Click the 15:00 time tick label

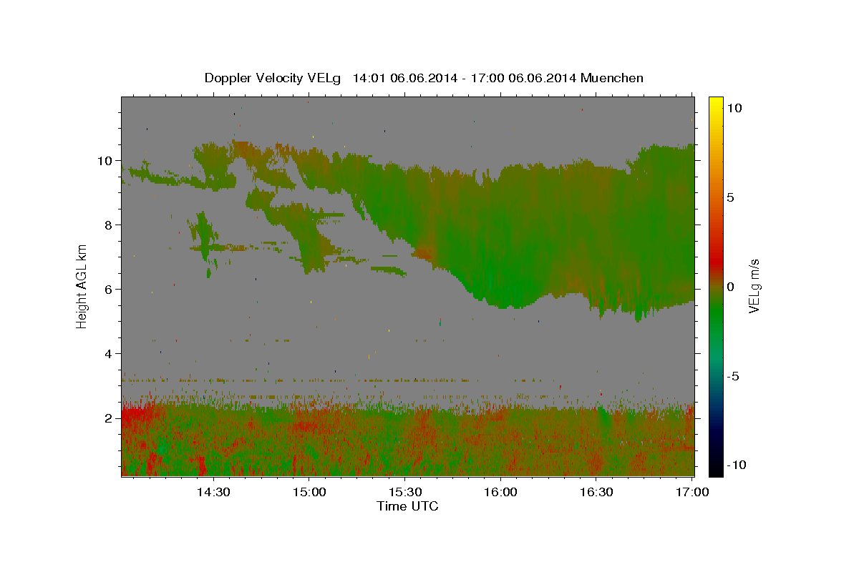coord(309,492)
